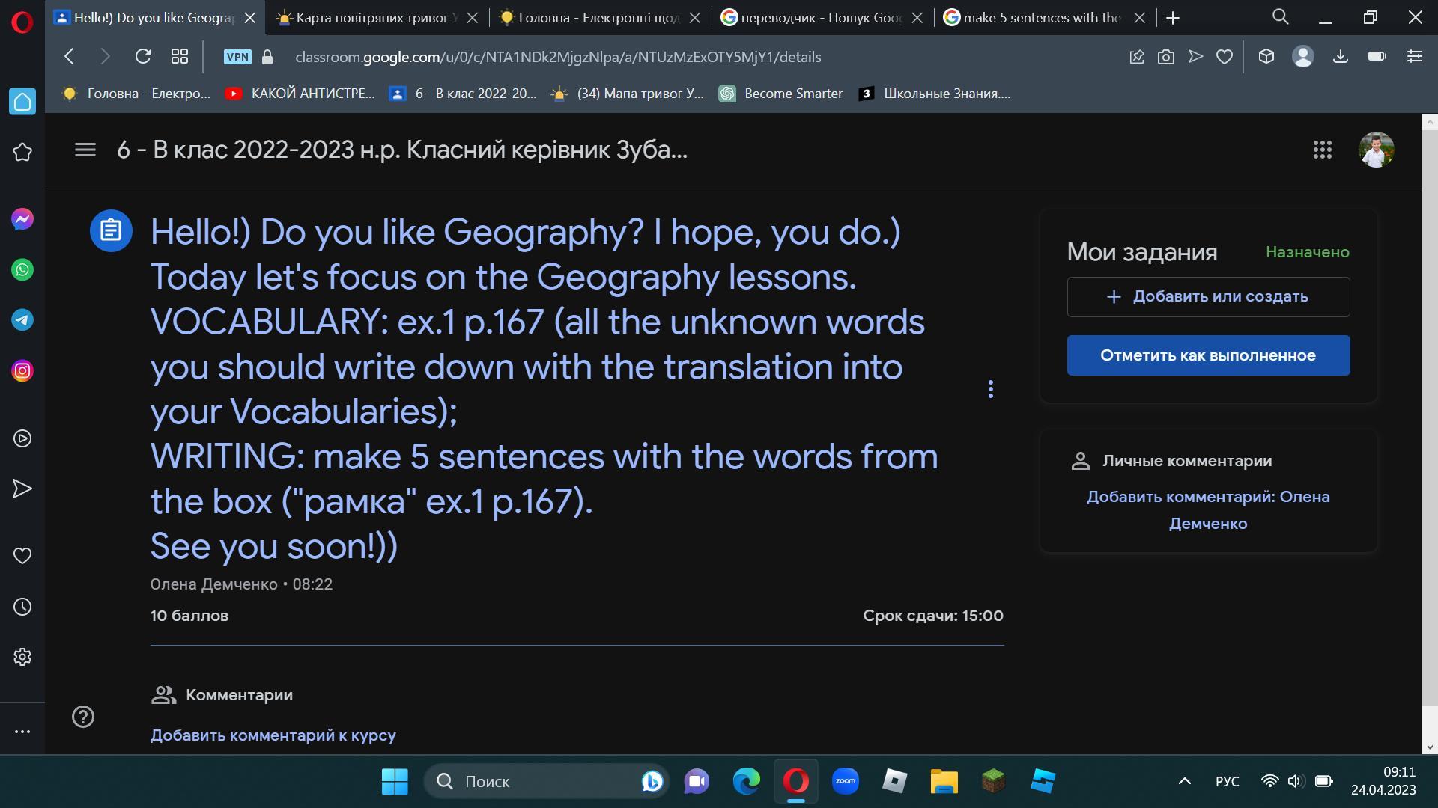Click the page vertical scrollbar
Image resolution: width=1438 pixels, height=808 pixels.
(x=1429, y=419)
